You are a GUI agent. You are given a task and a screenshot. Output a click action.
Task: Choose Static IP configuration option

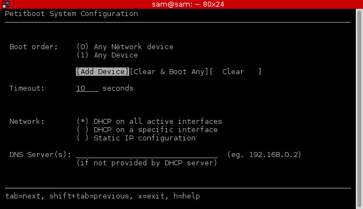click(136, 138)
